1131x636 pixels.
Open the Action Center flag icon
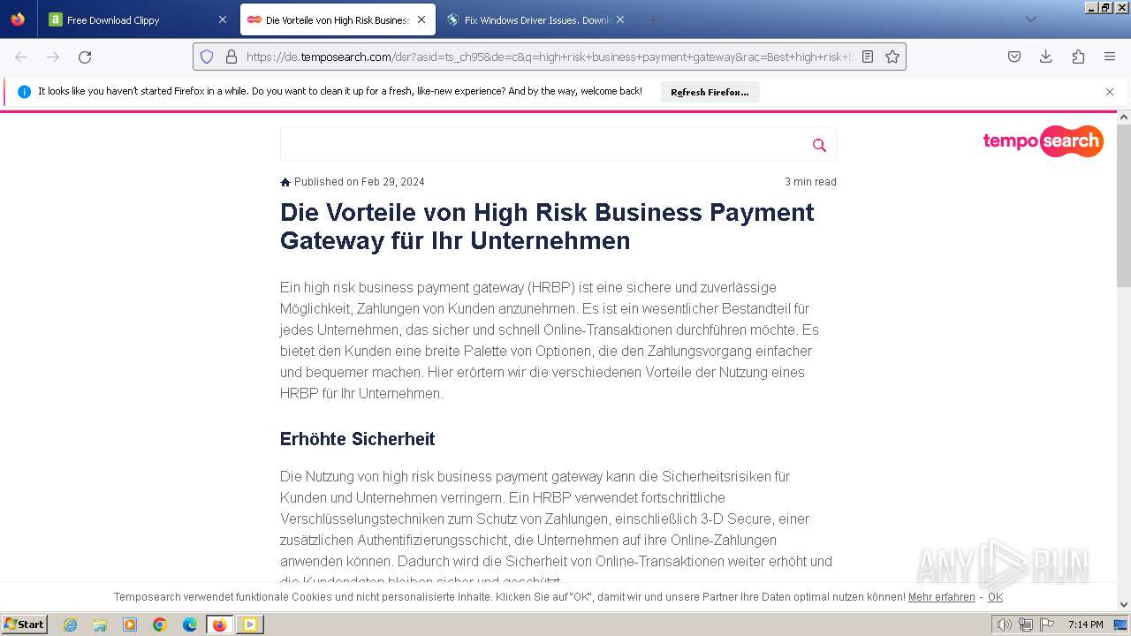(1045, 625)
